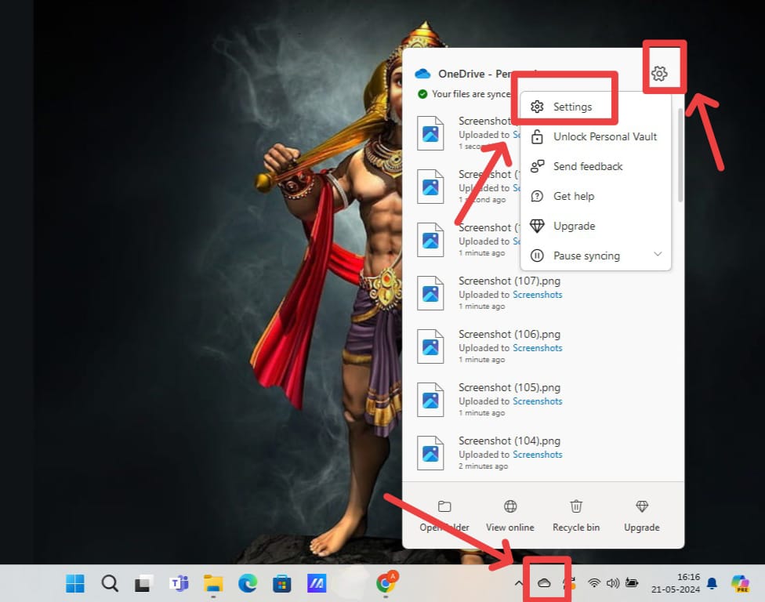This screenshot has width=765, height=602.
Task: Click the View online globe button
Action: click(x=509, y=516)
